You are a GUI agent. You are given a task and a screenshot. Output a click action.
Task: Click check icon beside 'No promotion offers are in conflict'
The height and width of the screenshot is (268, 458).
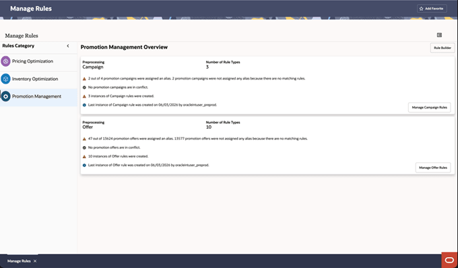84,147
